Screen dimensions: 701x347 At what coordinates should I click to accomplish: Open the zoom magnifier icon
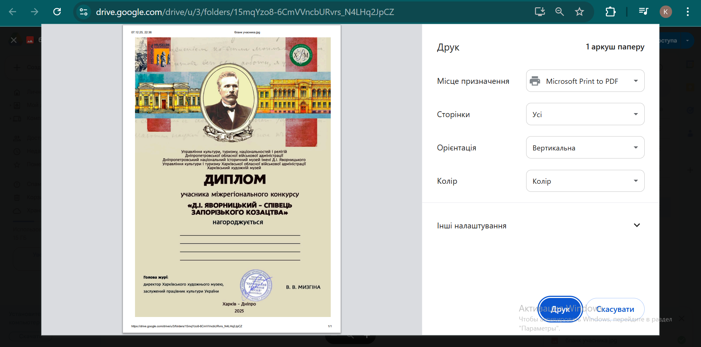click(x=559, y=12)
